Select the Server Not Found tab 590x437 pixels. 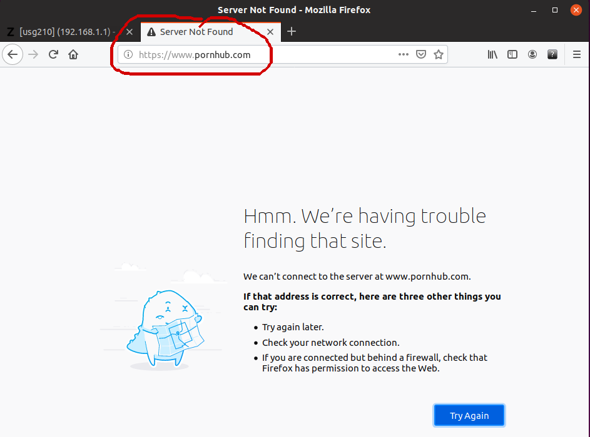tap(211, 32)
